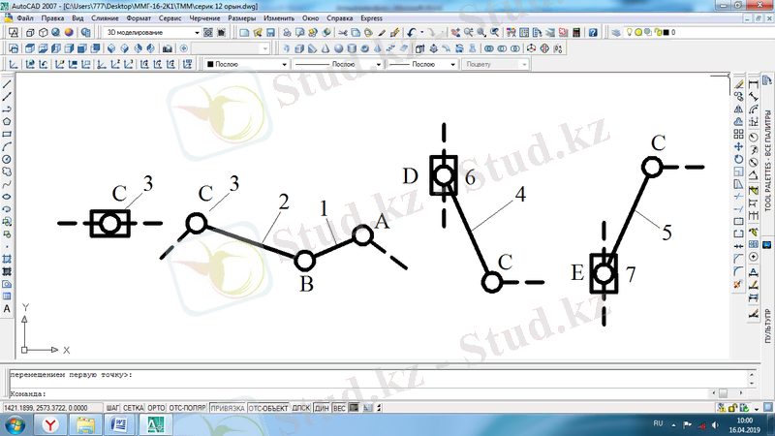This screenshot has width=775, height=436.
Task: Open the Изменить menu
Action: (279, 18)
